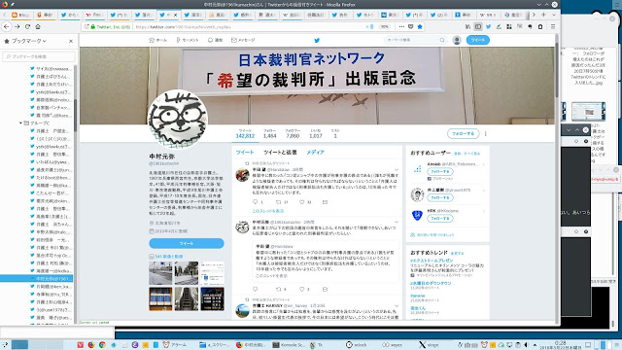Image resolution: width=622 pixels, height=350 pixels.
Task: Click the clock in the taskbar
Action: tap(560, 345)
